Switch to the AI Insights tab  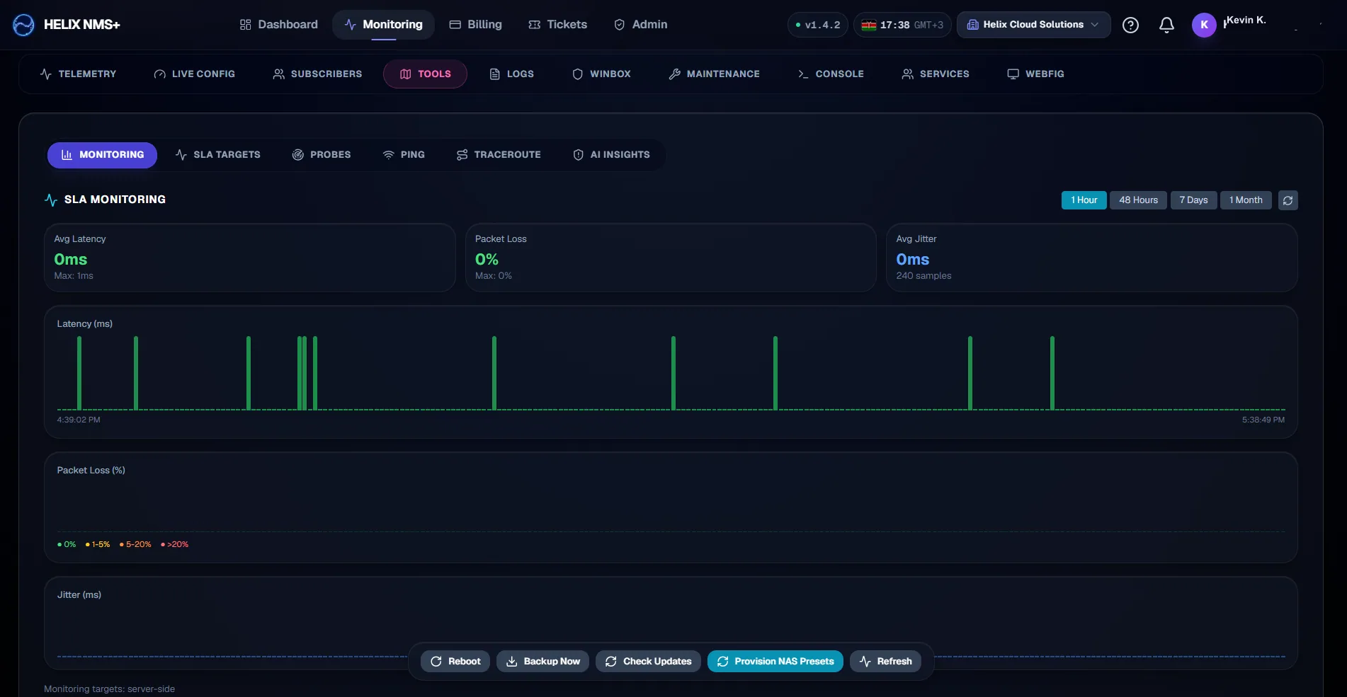pyautogui.click(x=611, y=155)
